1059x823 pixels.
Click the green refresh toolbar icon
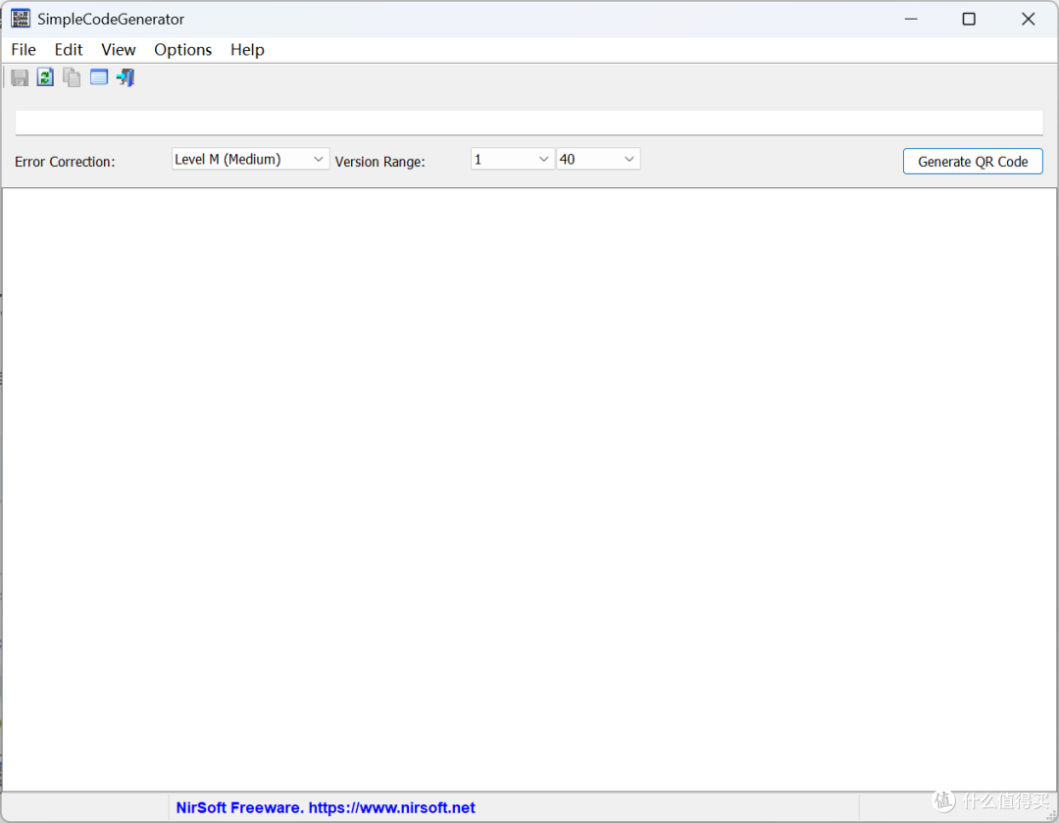click(45, 77)
